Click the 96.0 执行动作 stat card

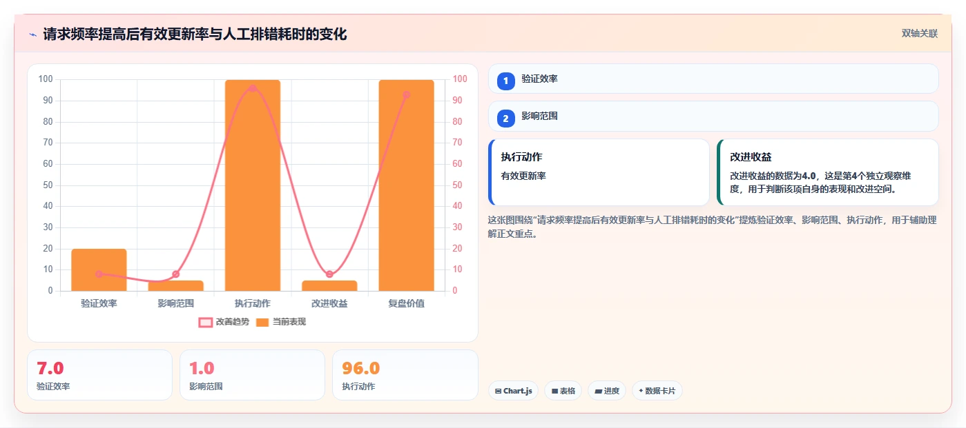405,375
